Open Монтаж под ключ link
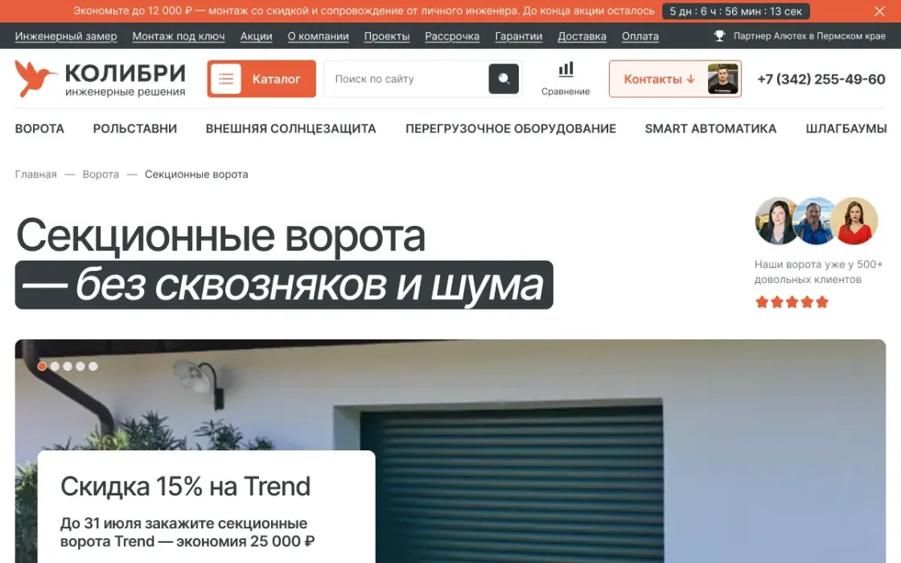The height and width of the screenshot is (563, 901). click(x=179, y=36)
